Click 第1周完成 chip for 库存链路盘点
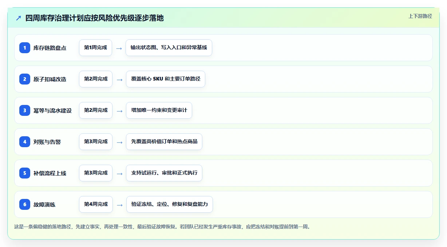The height and width of the screenshot is (247, 447). (x=95, y=48)
